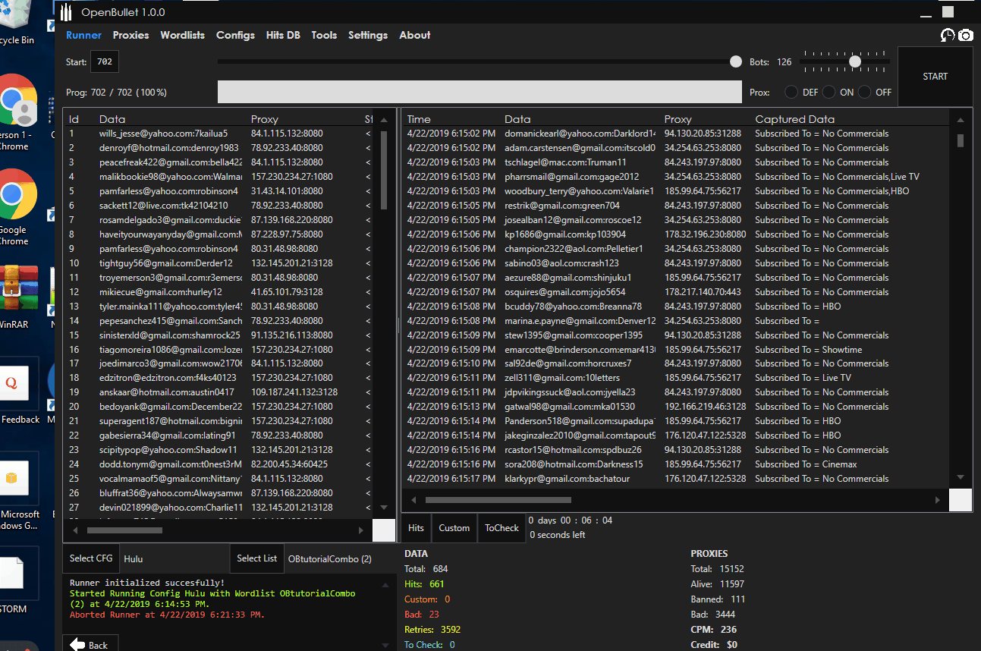Sort hits by Time column header
Screen dimensions: 981x651
click(419, 119)
